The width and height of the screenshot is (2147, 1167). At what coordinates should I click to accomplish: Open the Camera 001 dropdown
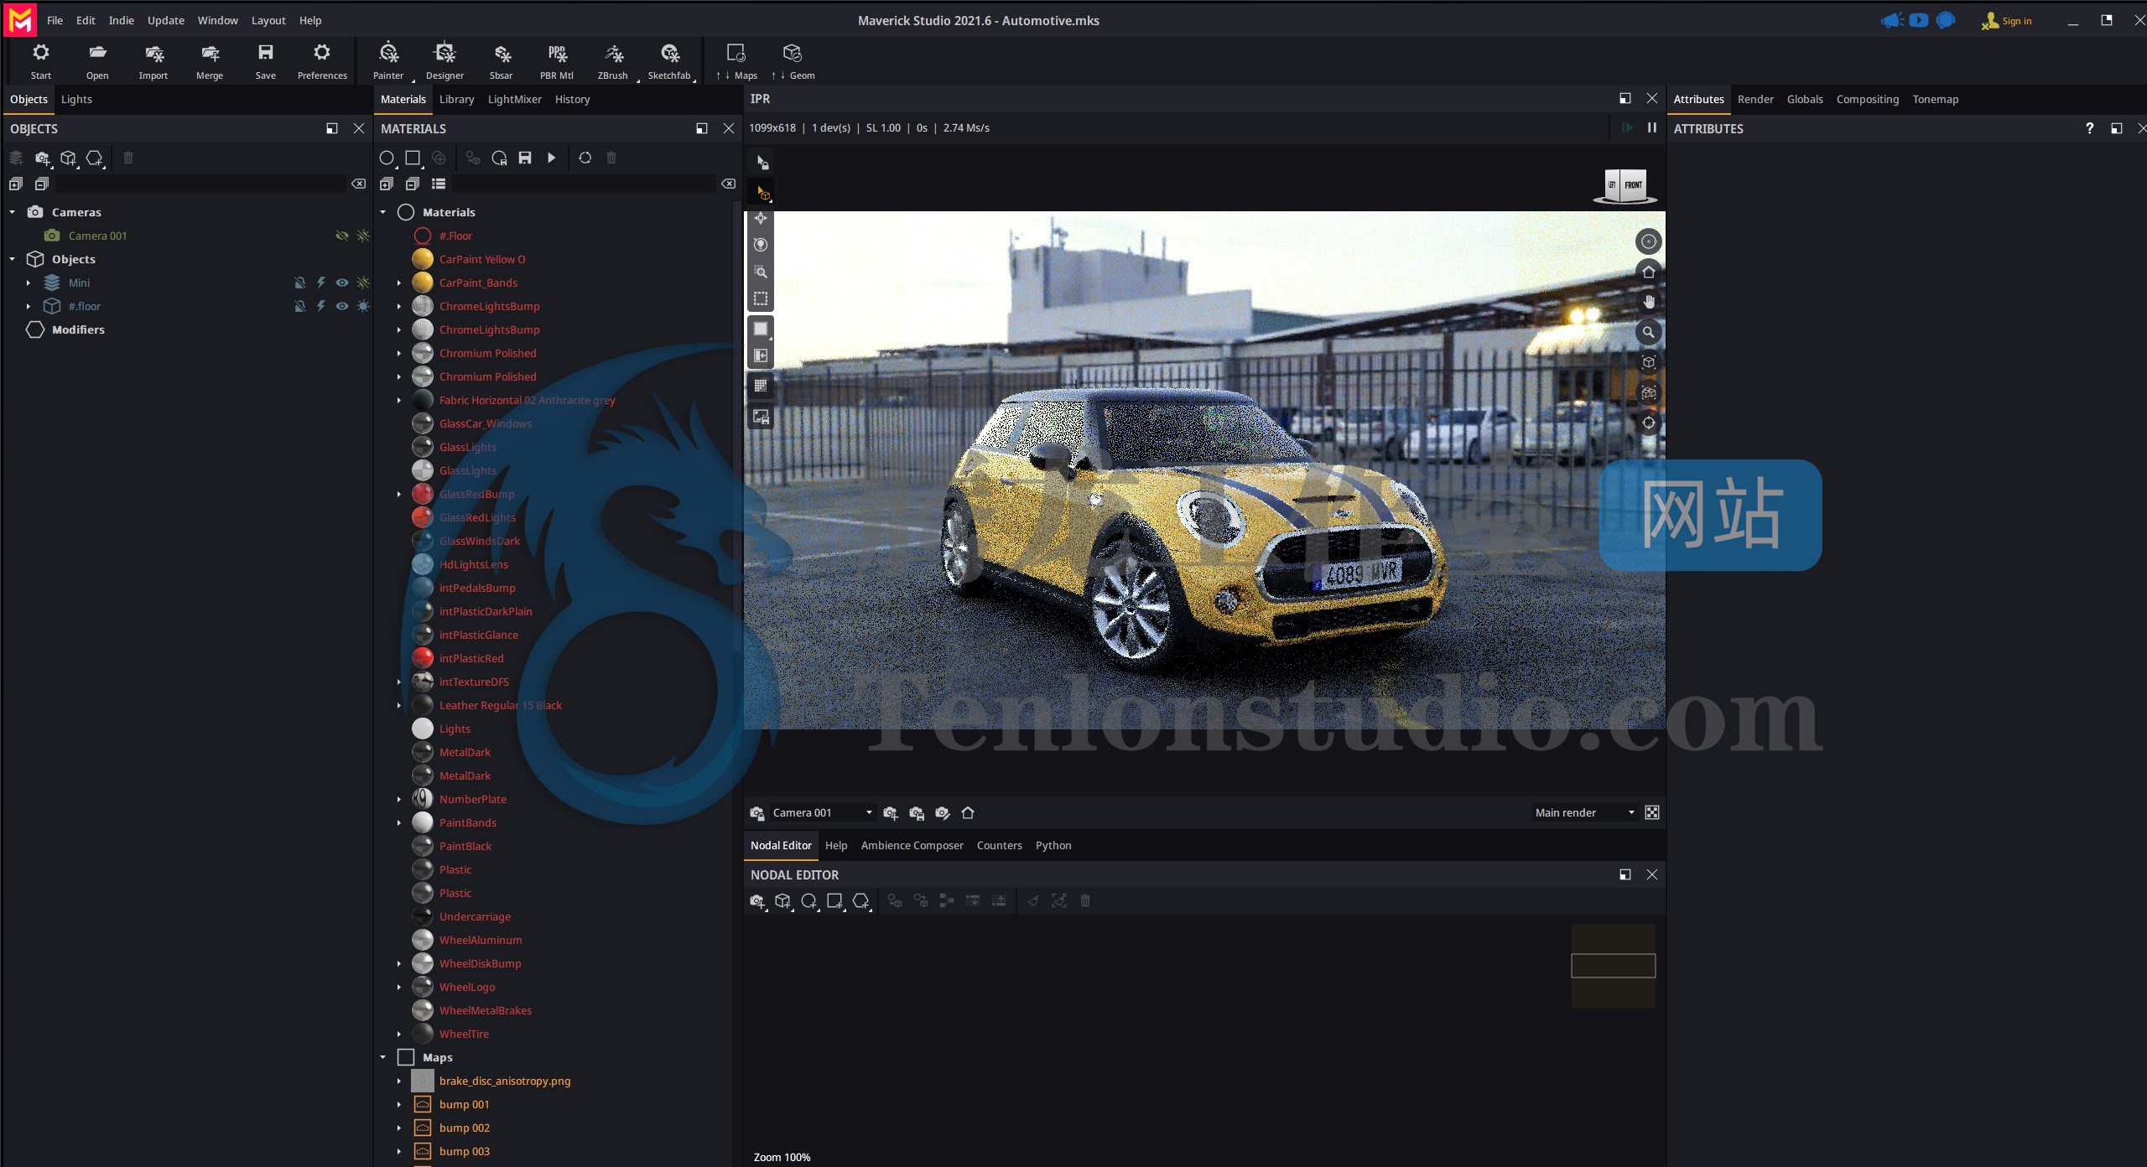point(822,812)
